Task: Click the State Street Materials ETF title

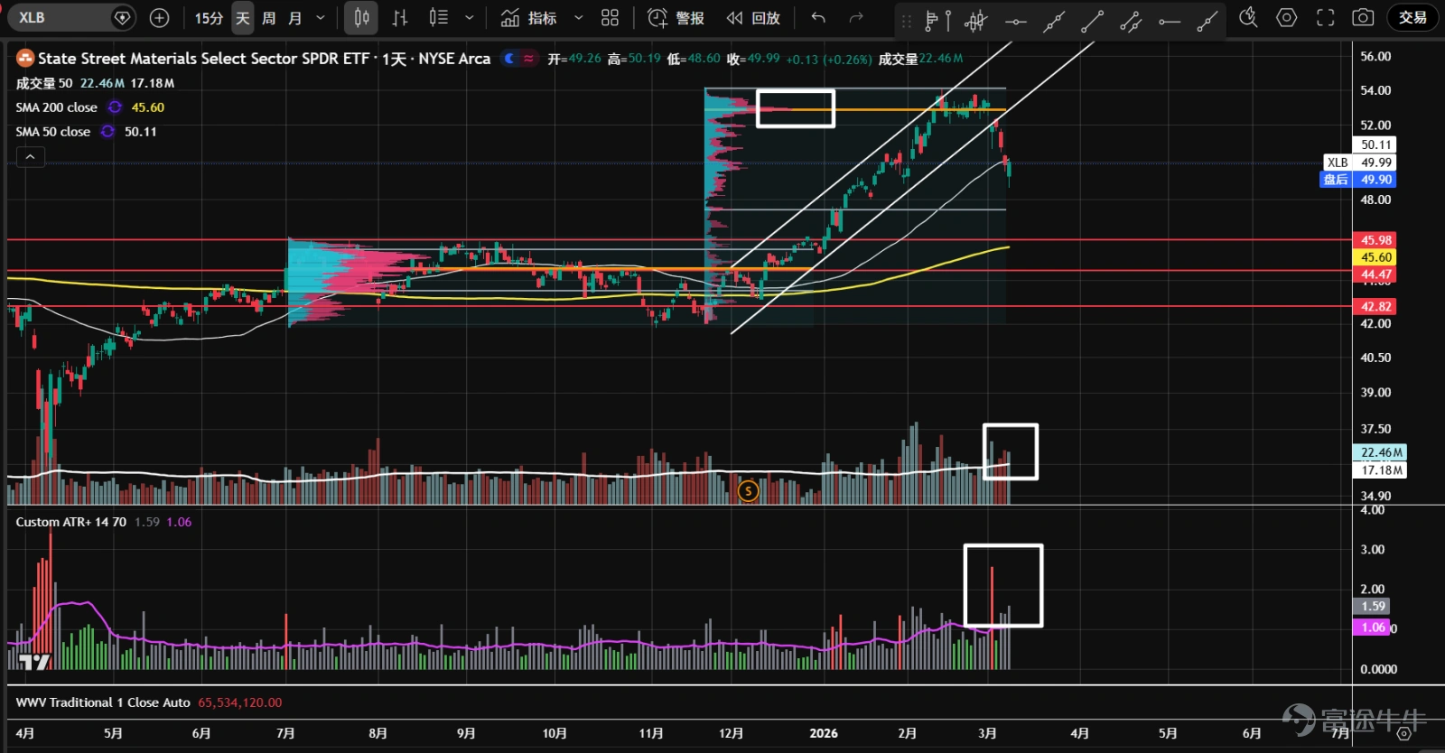Action: (x=264, y=59)
